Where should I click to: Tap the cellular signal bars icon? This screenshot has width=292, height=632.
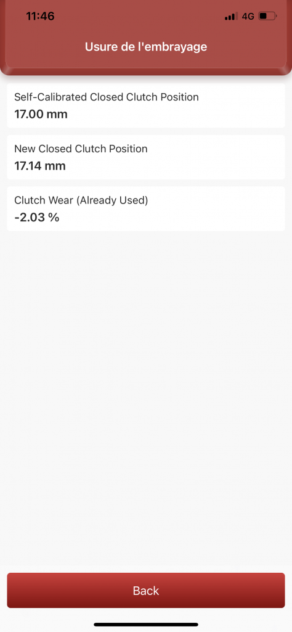click(x=231, y=17)
